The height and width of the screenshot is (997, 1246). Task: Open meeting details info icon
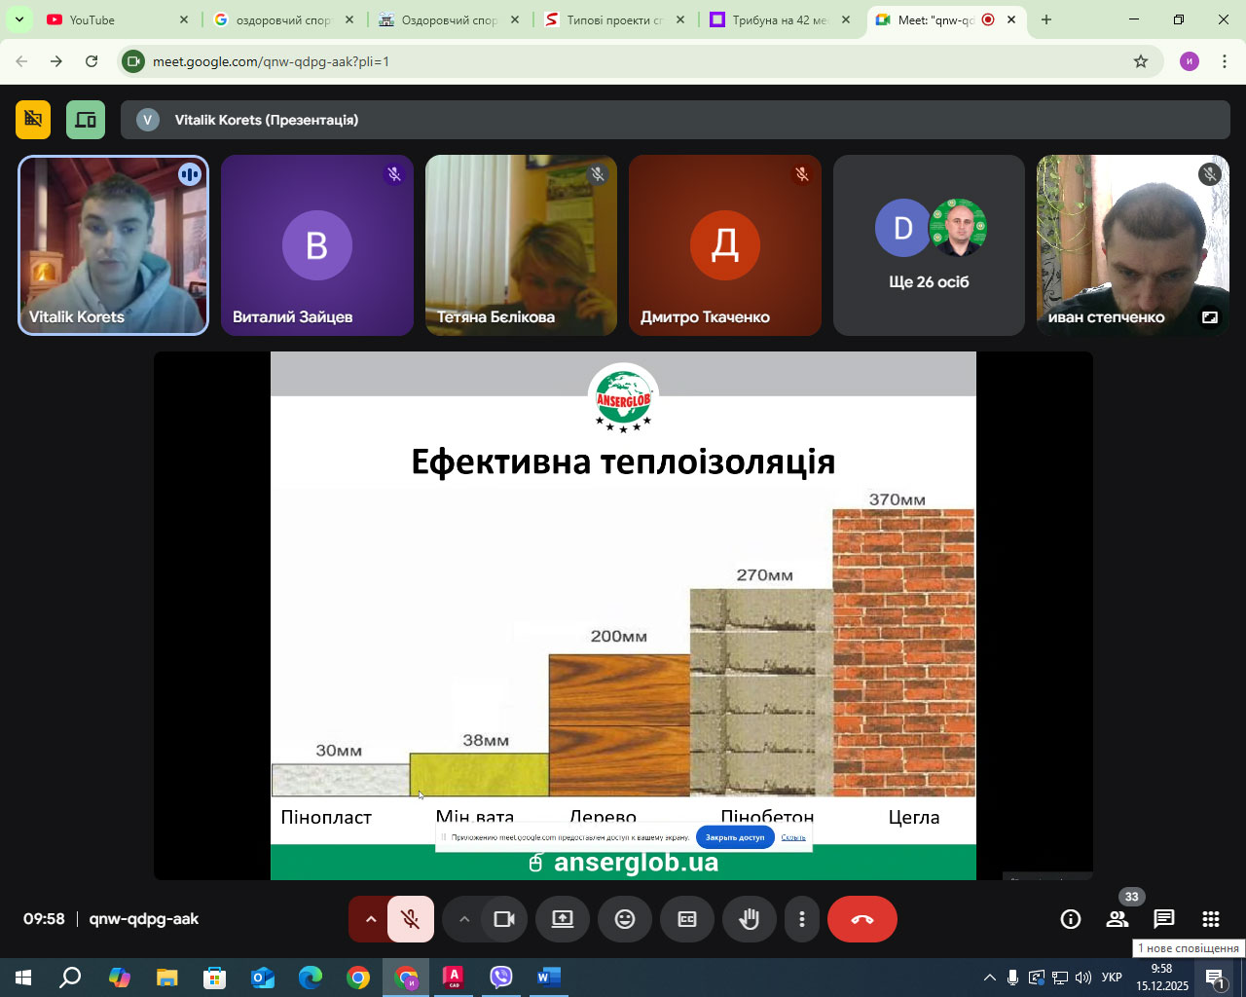click(1071, 919)
